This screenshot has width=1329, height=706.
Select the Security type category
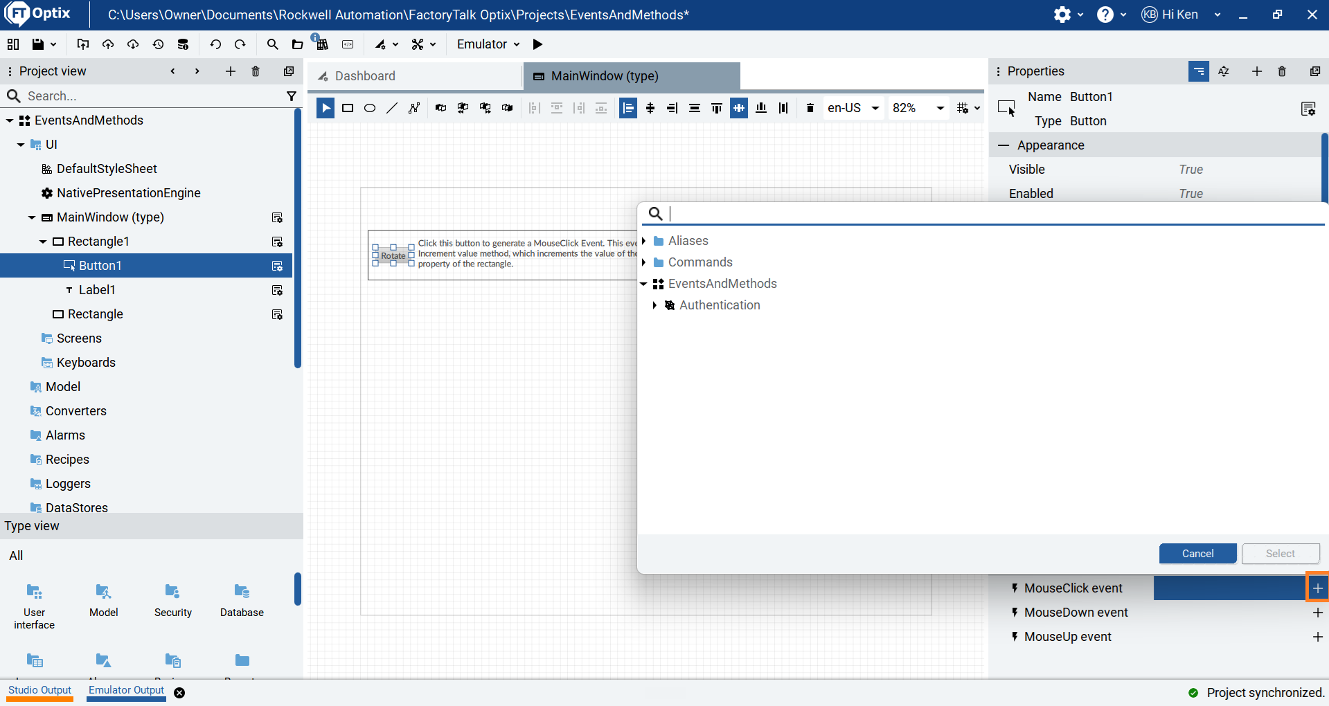point(173,601)
